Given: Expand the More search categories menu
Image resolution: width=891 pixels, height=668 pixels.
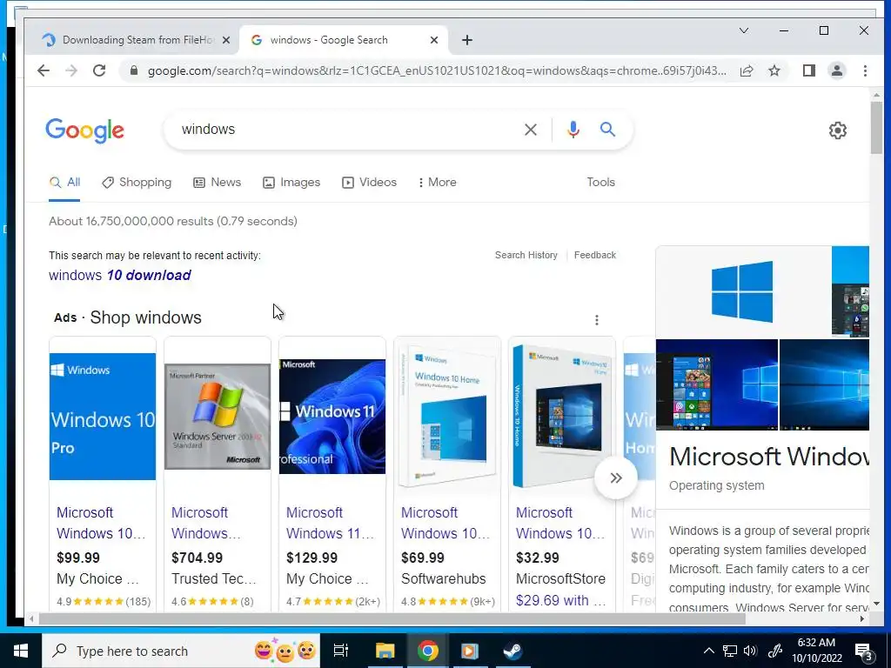Looking at the screenshot, I should (437, 183).
